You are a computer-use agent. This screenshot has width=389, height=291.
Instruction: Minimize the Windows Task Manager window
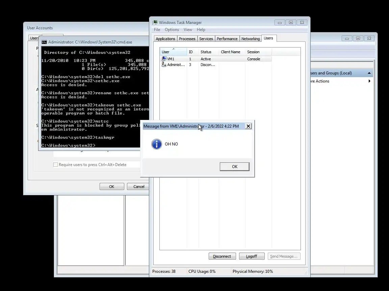point(280,23)
